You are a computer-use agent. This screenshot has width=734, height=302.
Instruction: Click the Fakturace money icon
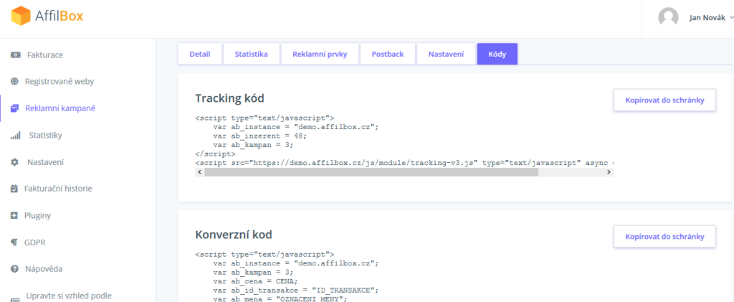[15, 55]
